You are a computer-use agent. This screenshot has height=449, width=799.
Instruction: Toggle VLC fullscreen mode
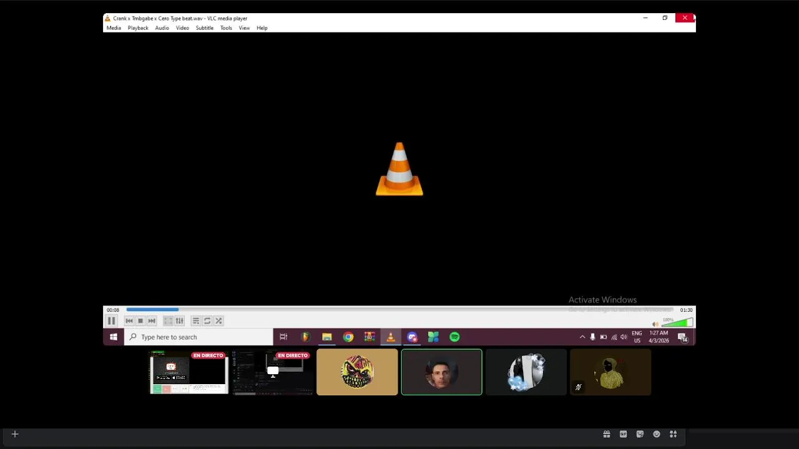coord(168,321)
